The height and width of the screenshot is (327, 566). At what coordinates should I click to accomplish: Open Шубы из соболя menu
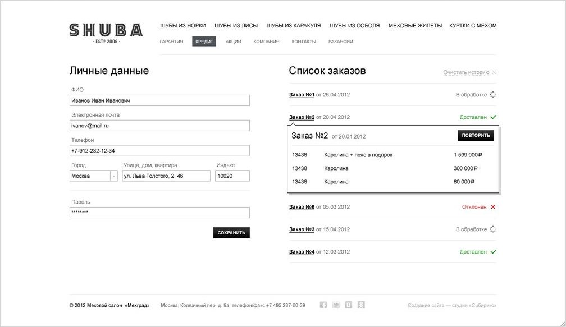click(354, 26)
